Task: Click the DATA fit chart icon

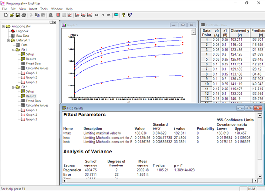Action: coord(77,15)
